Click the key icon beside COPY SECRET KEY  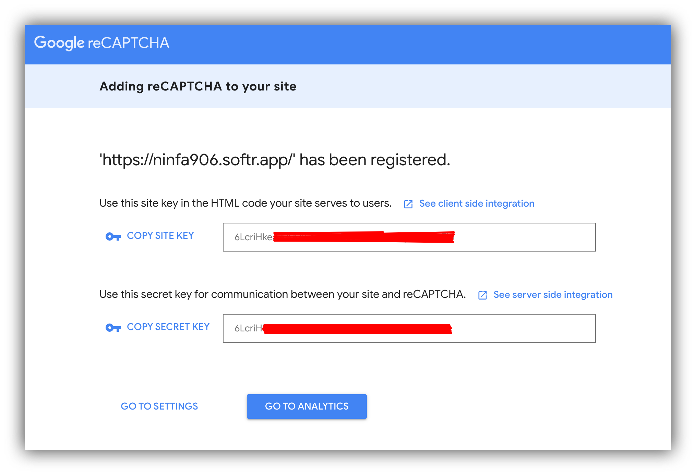pyautogui.click(x=113, y=328)
